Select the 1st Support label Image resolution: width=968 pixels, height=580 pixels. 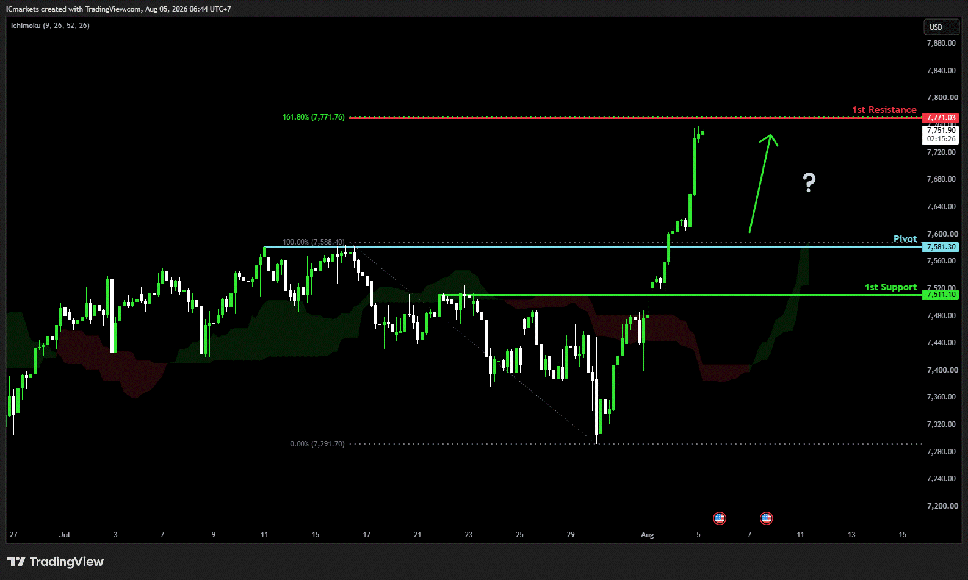tap(890, 287)
